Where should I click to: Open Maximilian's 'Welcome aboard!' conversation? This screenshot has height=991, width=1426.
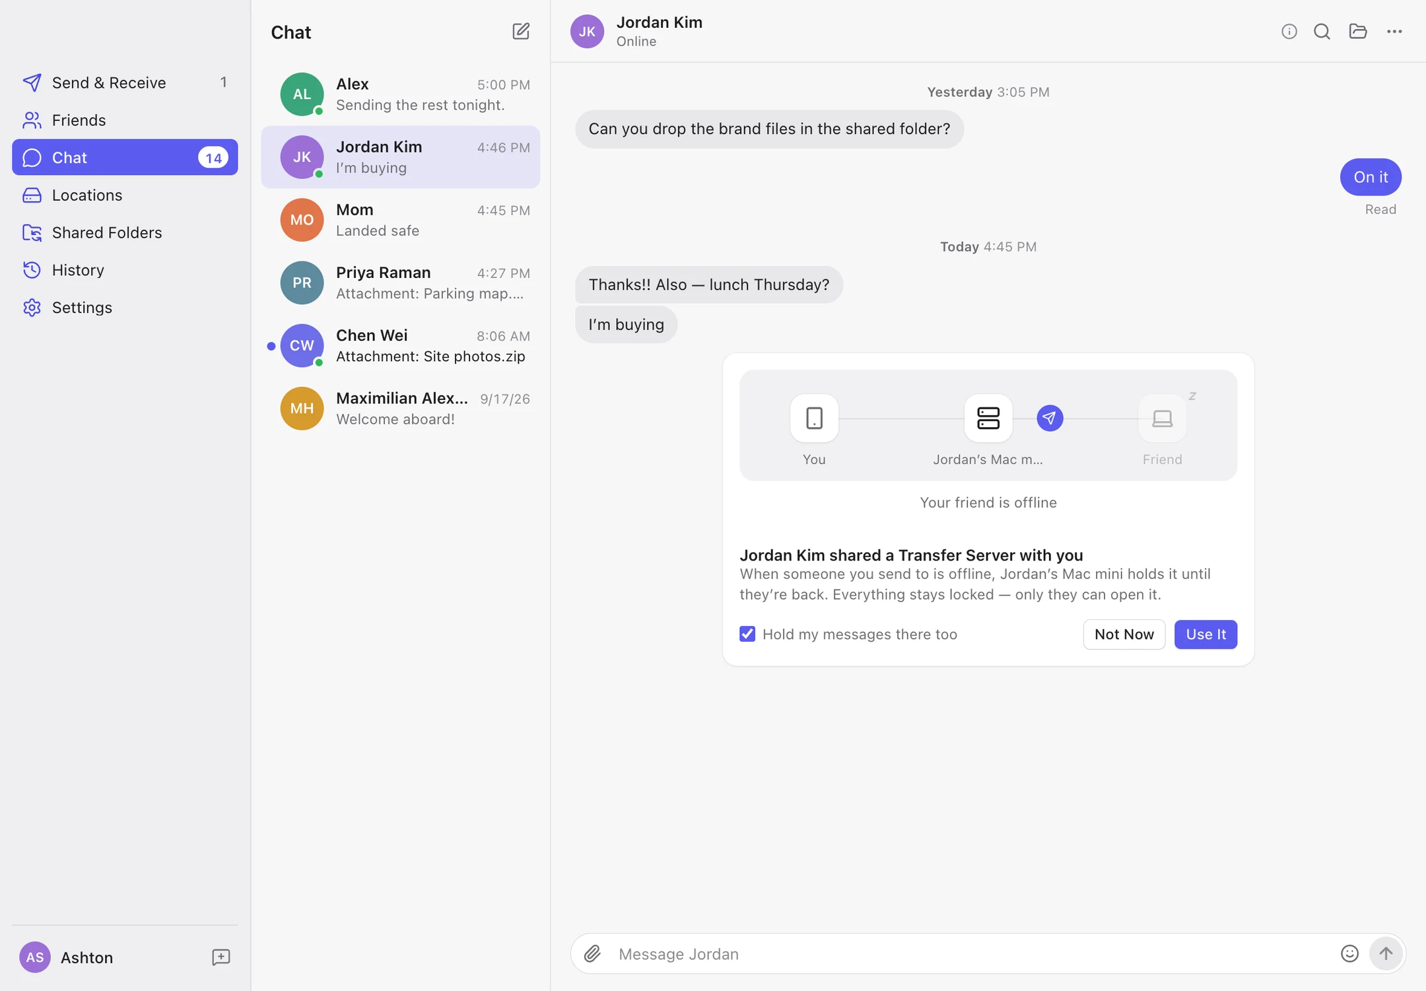tap(400, 408)
